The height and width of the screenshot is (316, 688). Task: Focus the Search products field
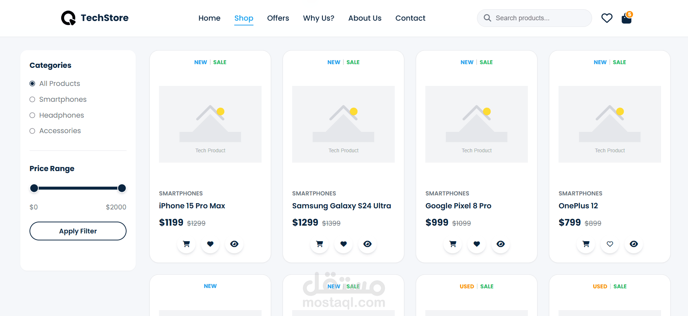click(x=535, y=18)
